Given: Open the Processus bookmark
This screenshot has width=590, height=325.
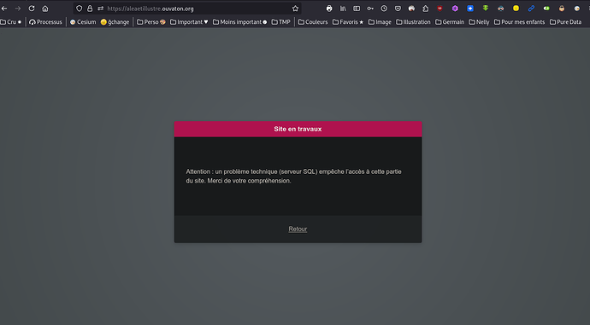Looking at the screenshot, I should click(x=45, y=22).
